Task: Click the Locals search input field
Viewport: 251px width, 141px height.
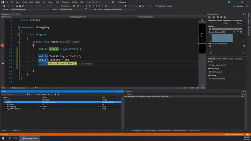Action: click(14, 94)
